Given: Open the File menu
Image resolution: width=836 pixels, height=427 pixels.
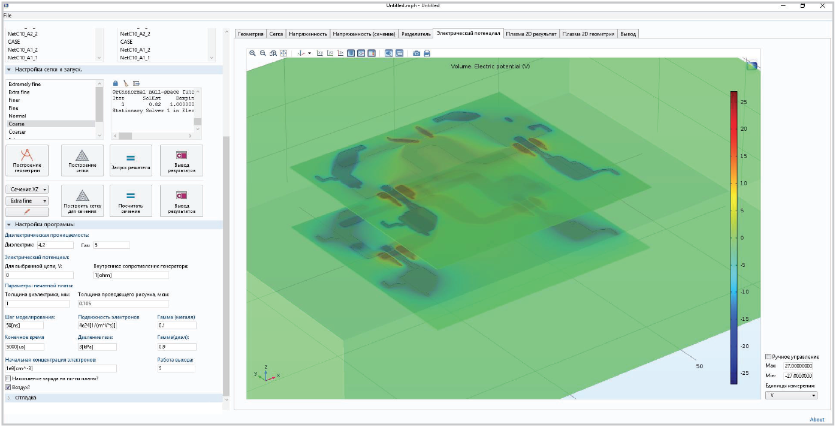Looking at the screenshot, I should pyautogui.click(x=7, y=15).
